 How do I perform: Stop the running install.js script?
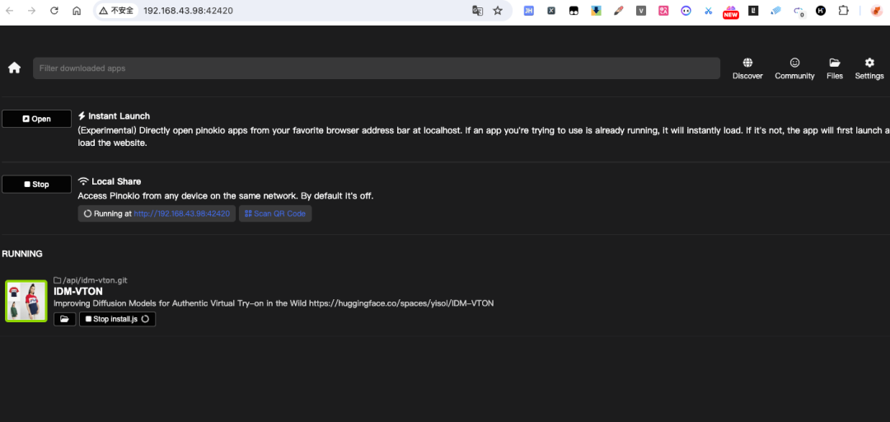point(117,319)
